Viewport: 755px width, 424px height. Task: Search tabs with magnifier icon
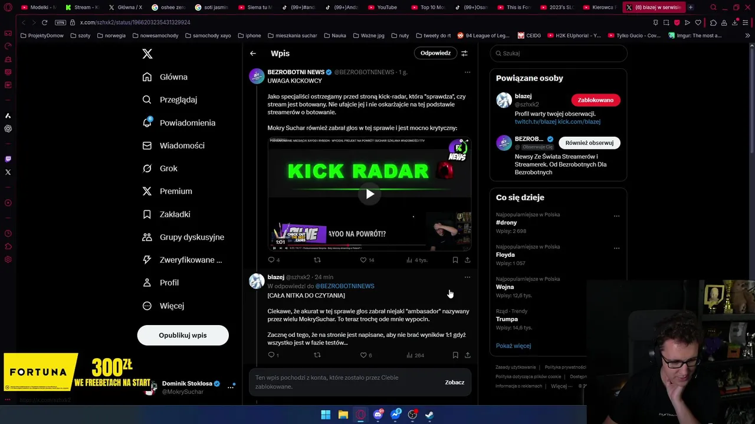point(713,8)
